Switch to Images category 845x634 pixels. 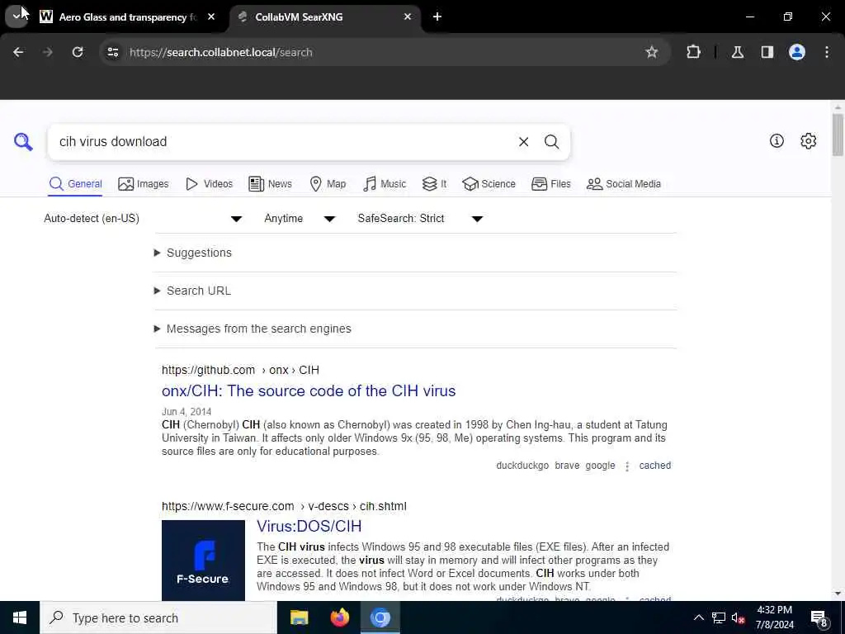[144, 184]
